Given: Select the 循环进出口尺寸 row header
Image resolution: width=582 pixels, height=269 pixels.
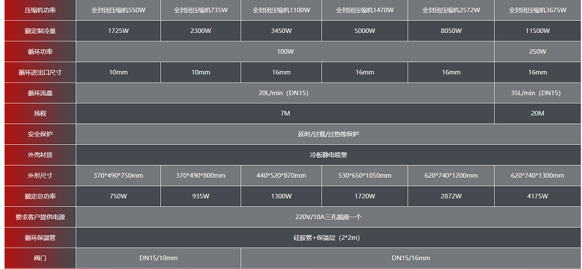Looking at the screenshot, I should (40, 72).
